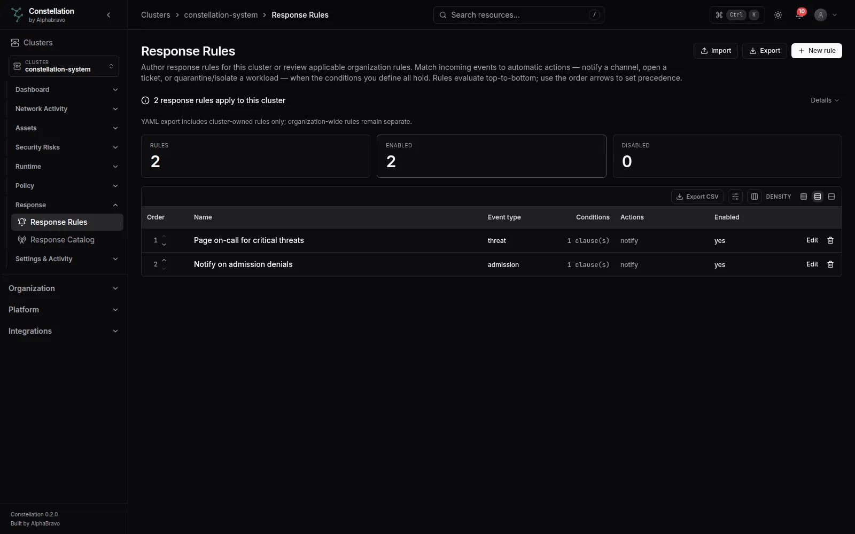Go to Clusters breadcrumb
This screenshot has width=855, height=534.
(x=156, y=15)
